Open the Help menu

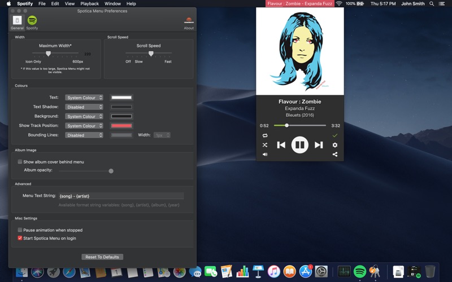(131, 4)
